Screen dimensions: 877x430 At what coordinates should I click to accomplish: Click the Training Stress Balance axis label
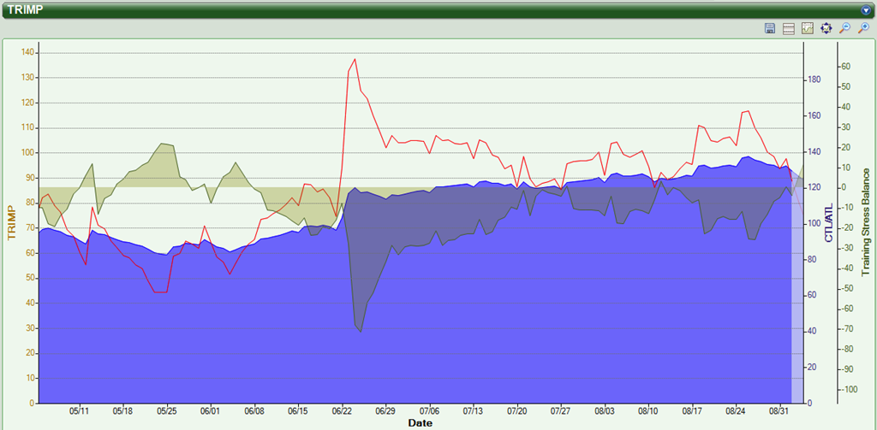tap(866, 222)
